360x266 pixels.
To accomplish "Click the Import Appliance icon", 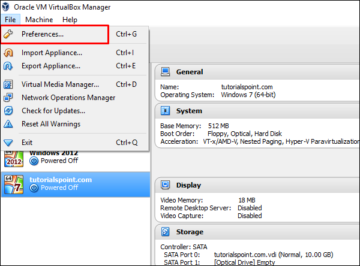I will click(x=8, y=53).
